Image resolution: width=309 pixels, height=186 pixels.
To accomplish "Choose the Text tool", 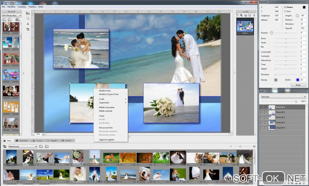I will pyautogui.click(x=28, y=24).
